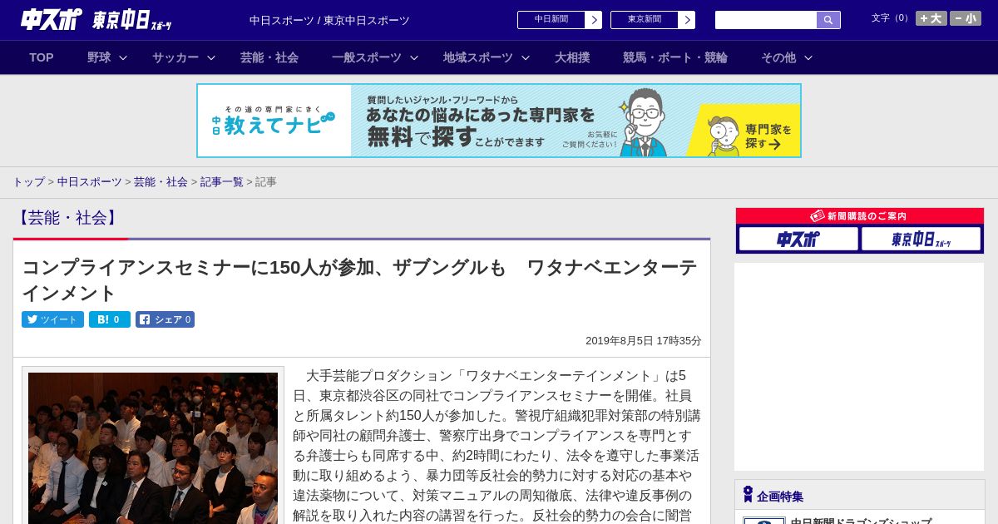The width and height of the screenshot is (998, 524).
Task: Open the 東京新聞 link button
Action: point(645,20)
